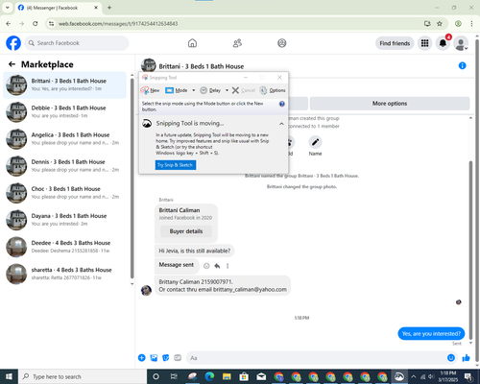This screenshot has width=480, height=384.
Task: Send a thumbs up like
Action: [466, 358]
